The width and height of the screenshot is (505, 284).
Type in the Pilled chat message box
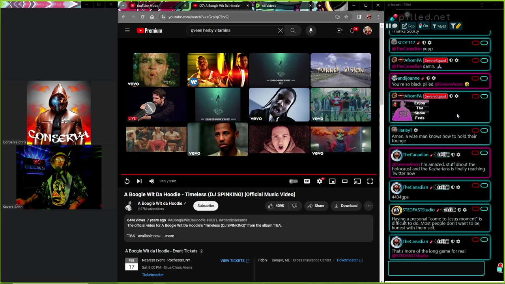(x=436, y=268)
